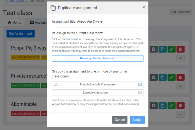
Task: Click the duplicate icon for Abominable assignment
Action: [162, 105]
